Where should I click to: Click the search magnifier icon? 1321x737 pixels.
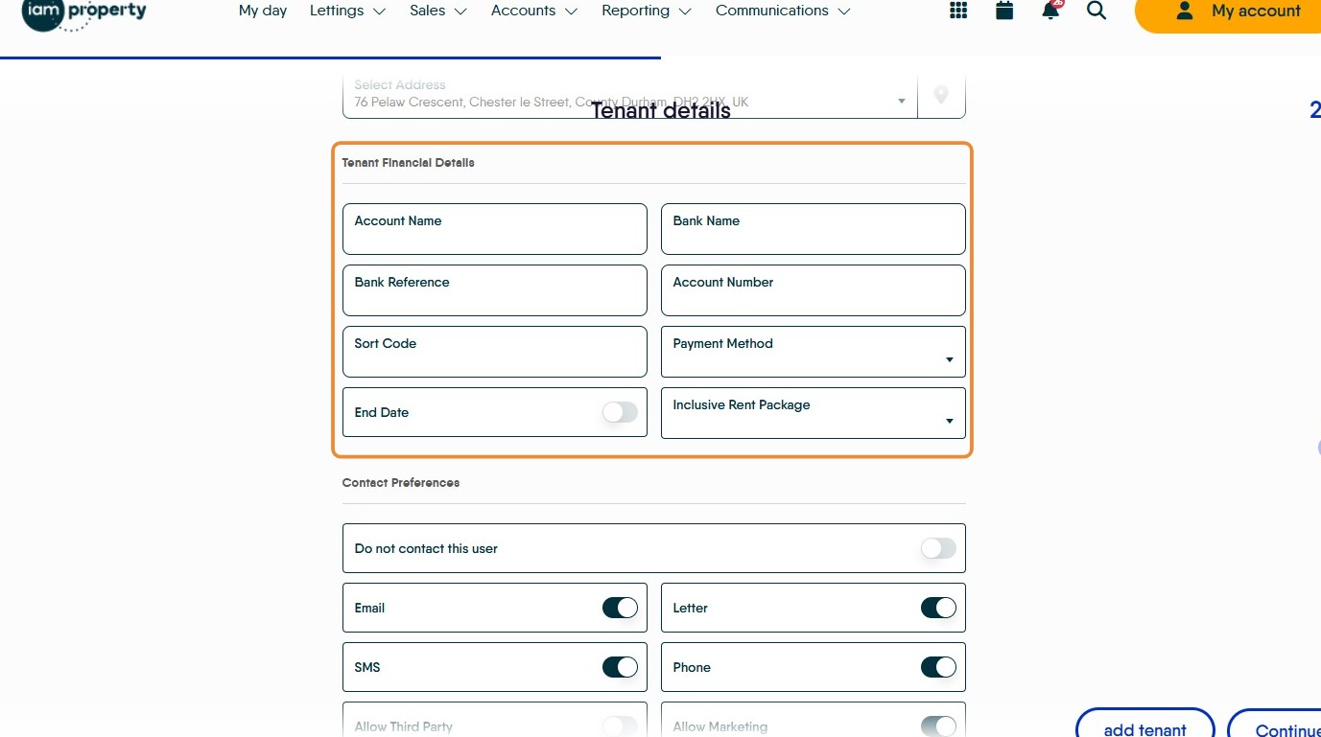(x=1097, y=11)
